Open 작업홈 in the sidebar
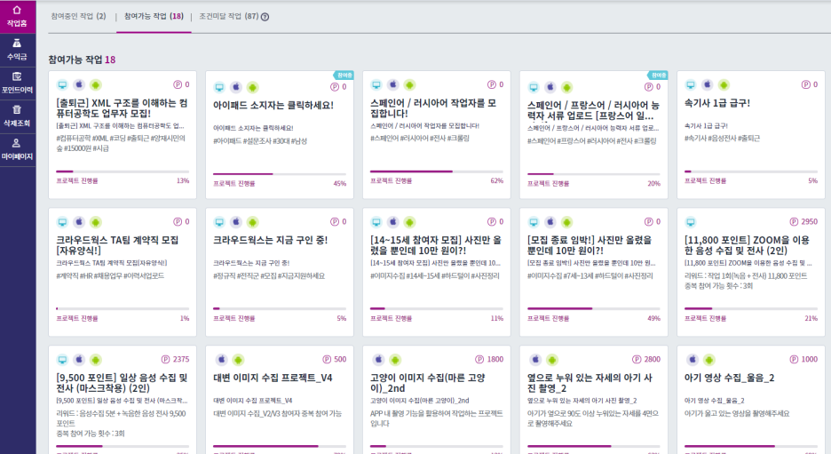 click(x=17, y=16)
